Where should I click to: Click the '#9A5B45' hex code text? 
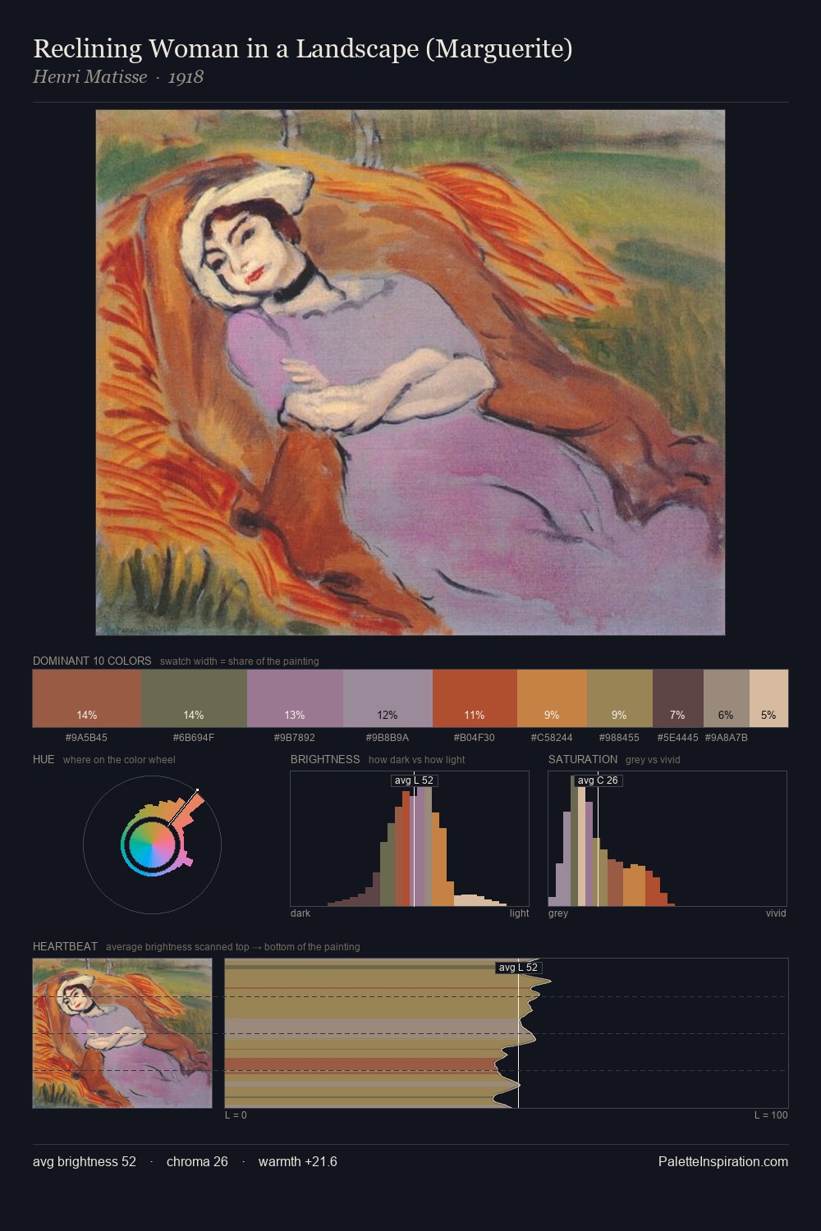click(x=86, y=737)
